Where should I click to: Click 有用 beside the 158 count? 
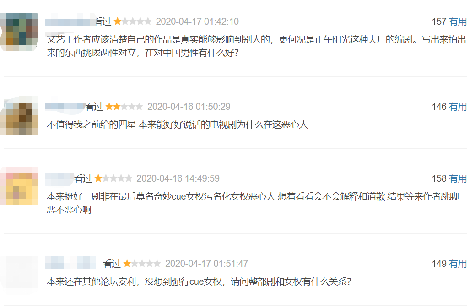point(458,178)
